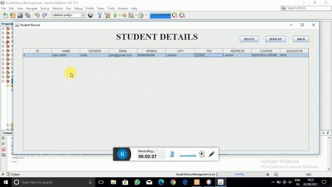
Task: Click the second green rerun icon in Output panel
Action: click(x=4, y=144)
